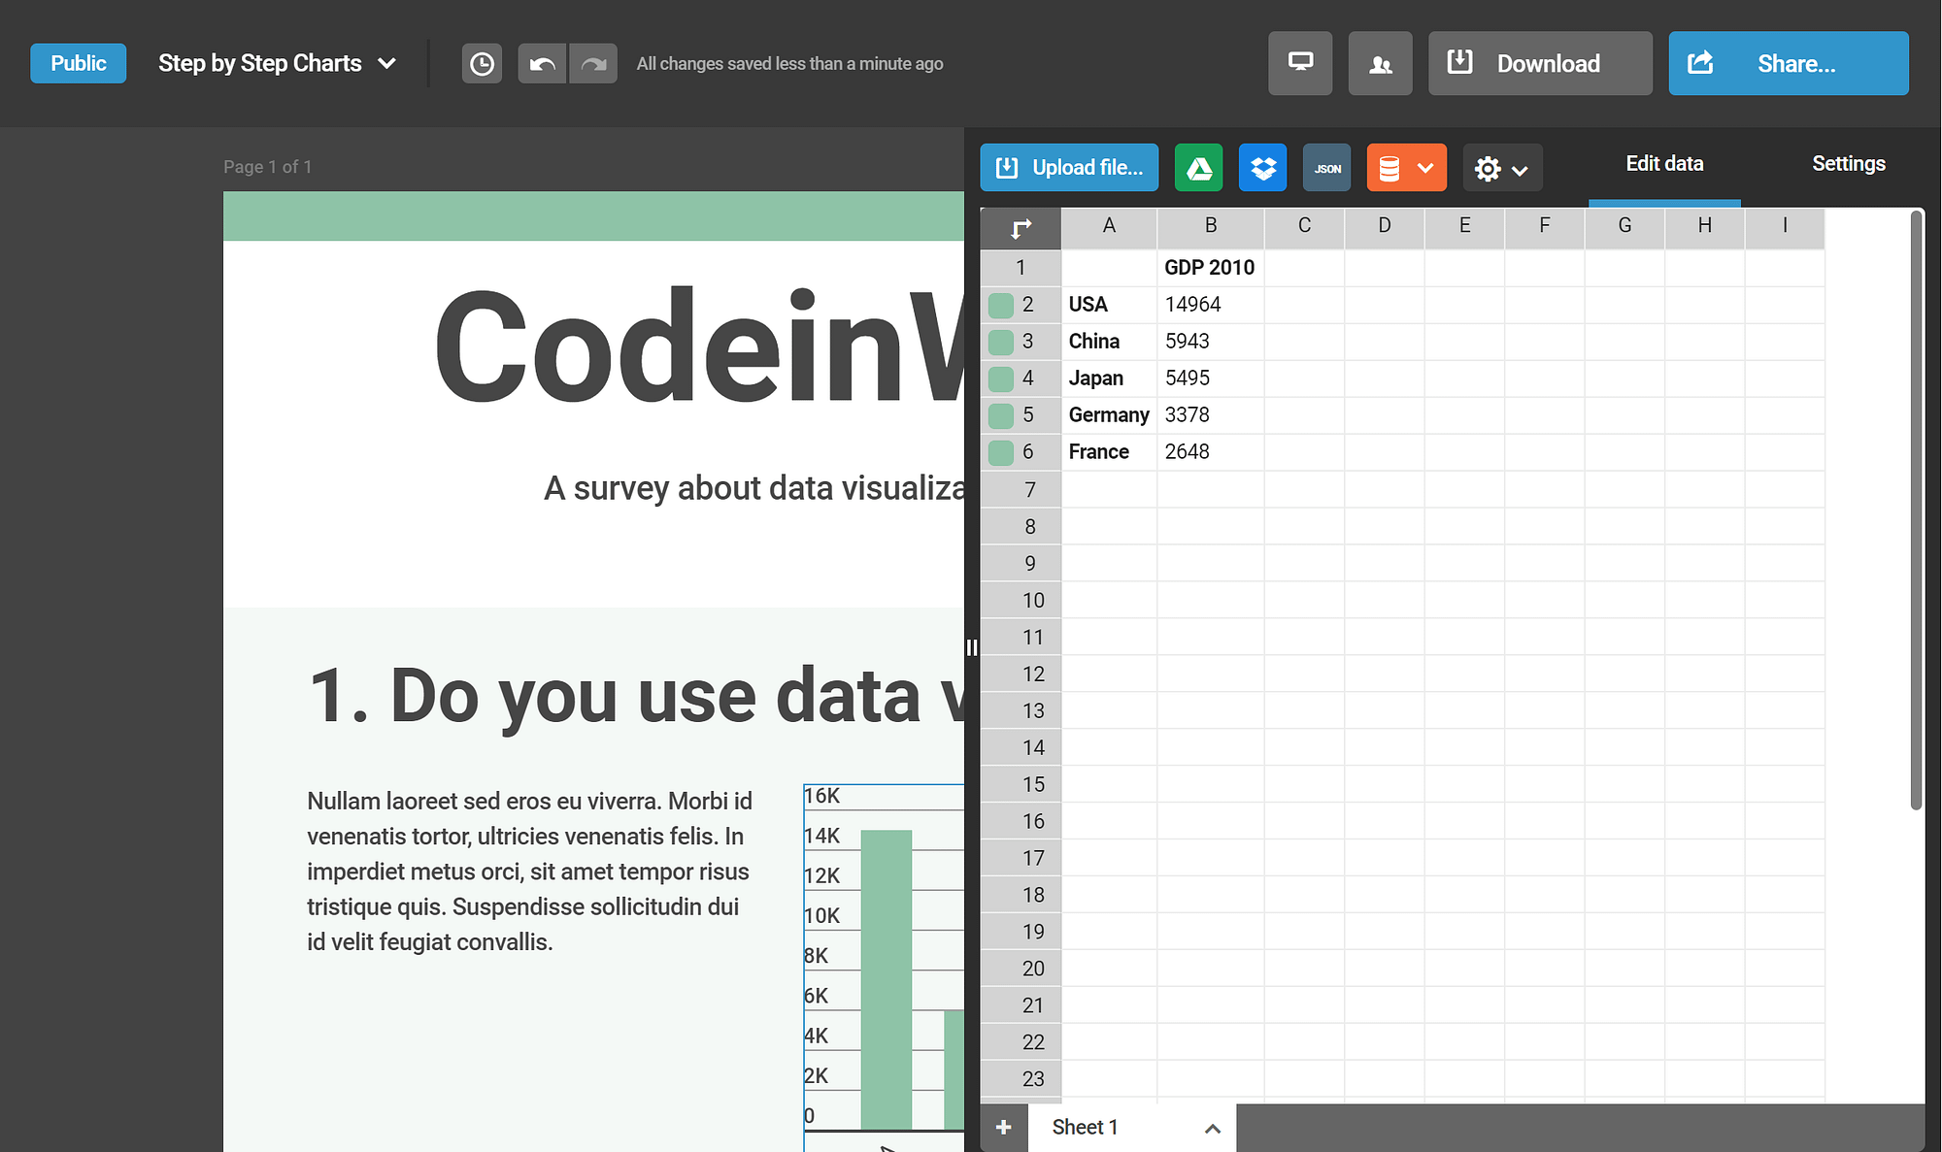Undo the last change

click(542, 64)
